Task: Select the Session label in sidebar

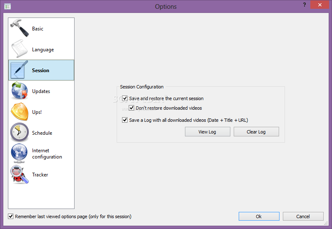Action: (40, 70)
